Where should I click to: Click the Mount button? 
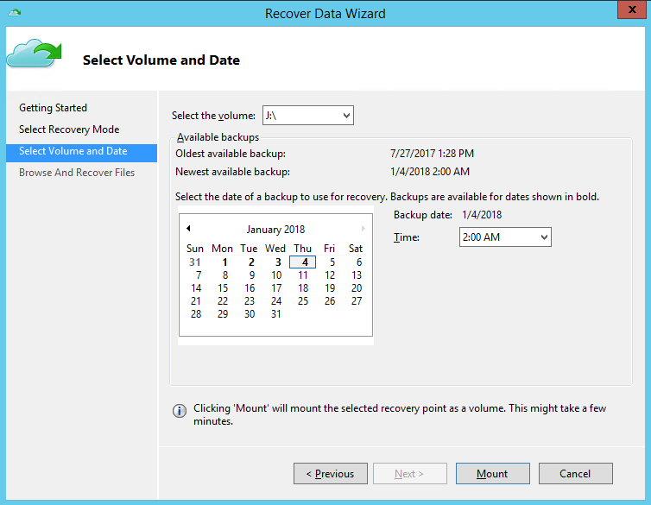(492, 473)
